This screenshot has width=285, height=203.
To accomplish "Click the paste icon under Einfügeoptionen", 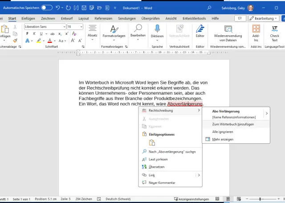I will click(x=152, y=143).
